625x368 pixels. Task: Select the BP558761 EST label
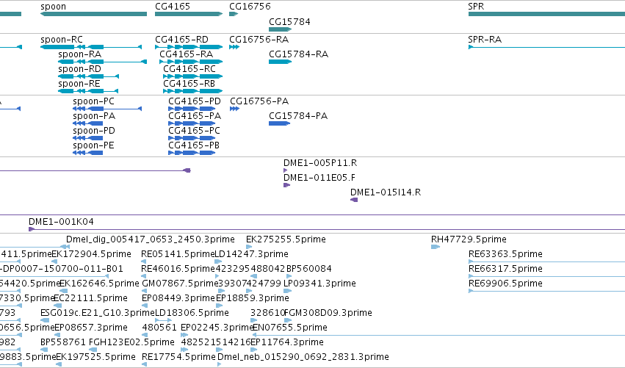tap(63, 342)
